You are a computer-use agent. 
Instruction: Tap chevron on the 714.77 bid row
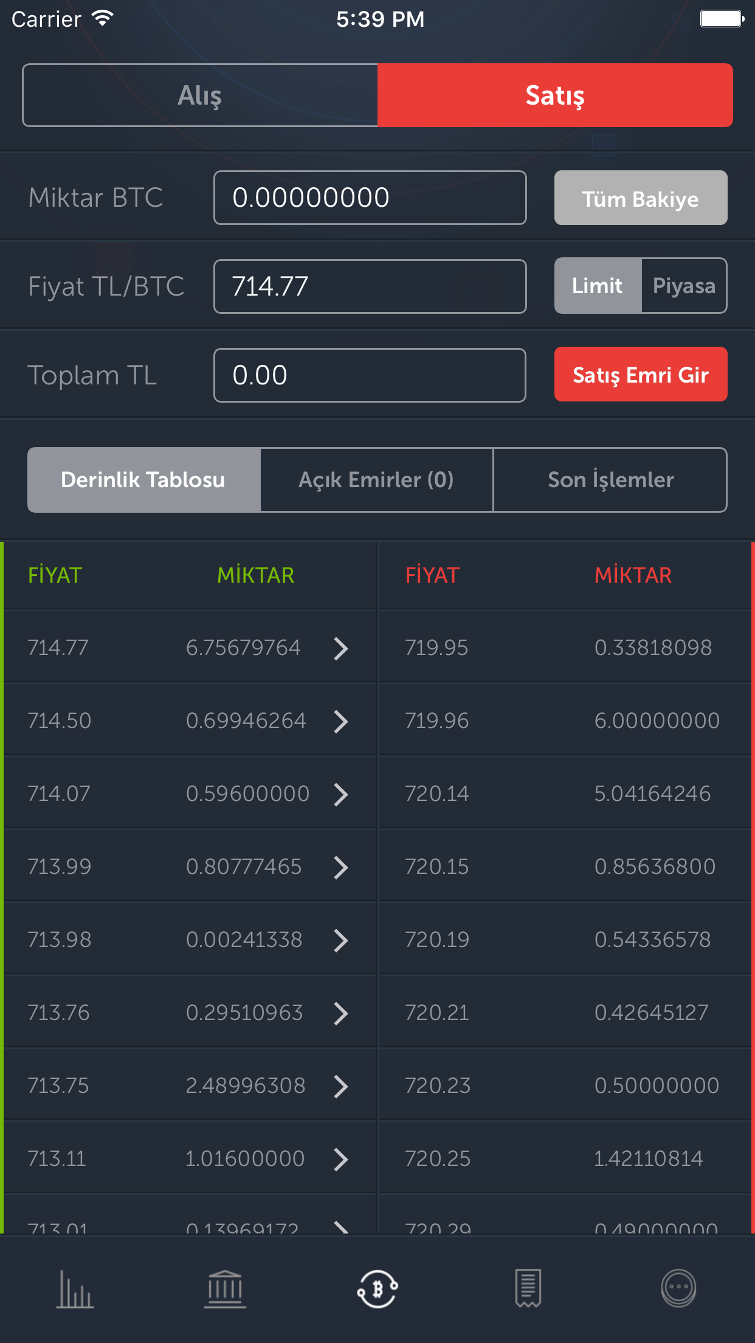coord(341,648)
